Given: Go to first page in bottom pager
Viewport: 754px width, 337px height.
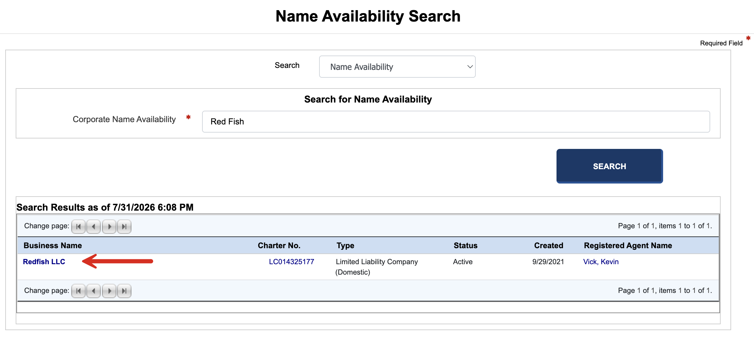Looking at the screenshot, I should [x=78, y=291].
